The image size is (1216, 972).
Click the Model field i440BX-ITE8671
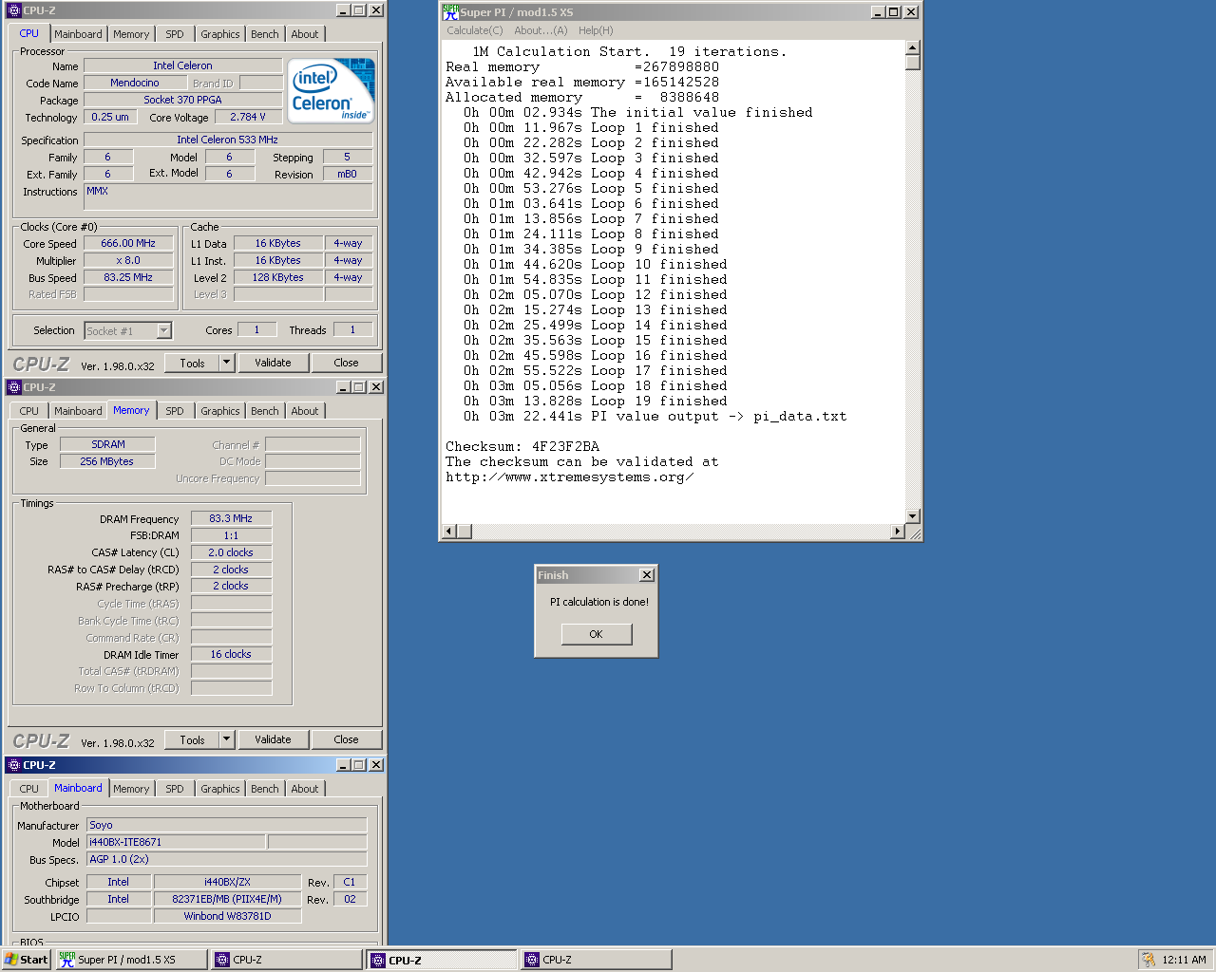pyautogui.click(x=176, y=842)
